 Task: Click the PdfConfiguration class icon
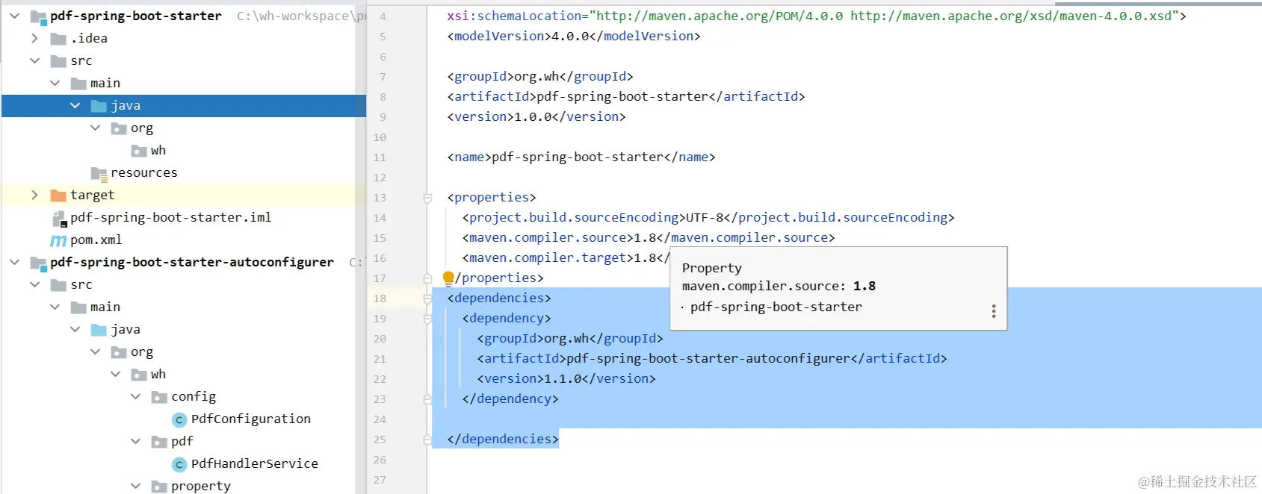tap(179, 419)
